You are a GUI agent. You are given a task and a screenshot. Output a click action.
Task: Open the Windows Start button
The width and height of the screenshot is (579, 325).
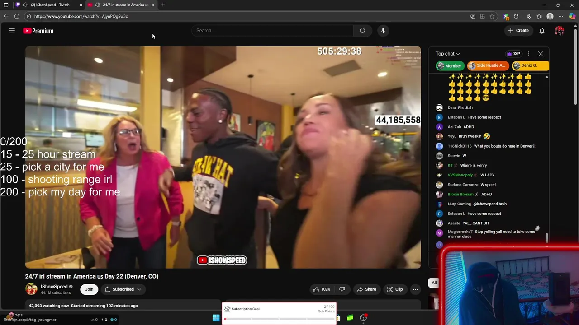216,318
